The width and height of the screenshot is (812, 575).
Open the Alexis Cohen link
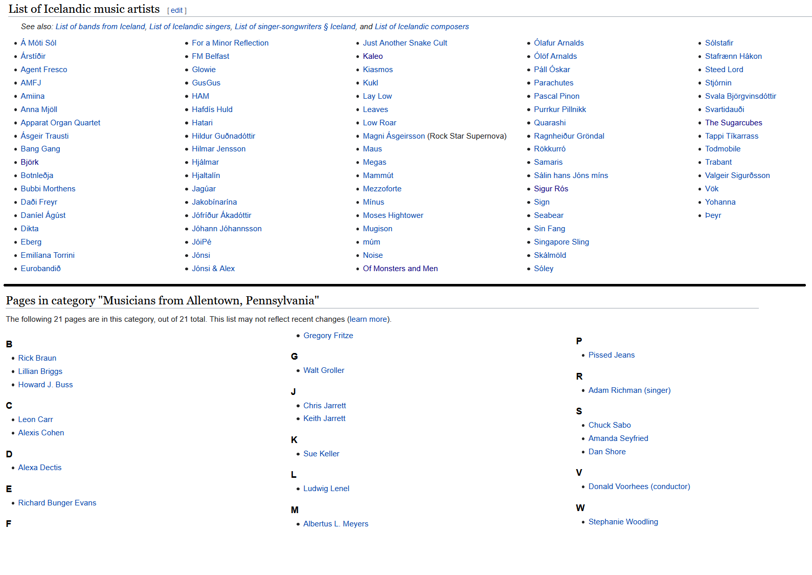[x=41, y=433]
